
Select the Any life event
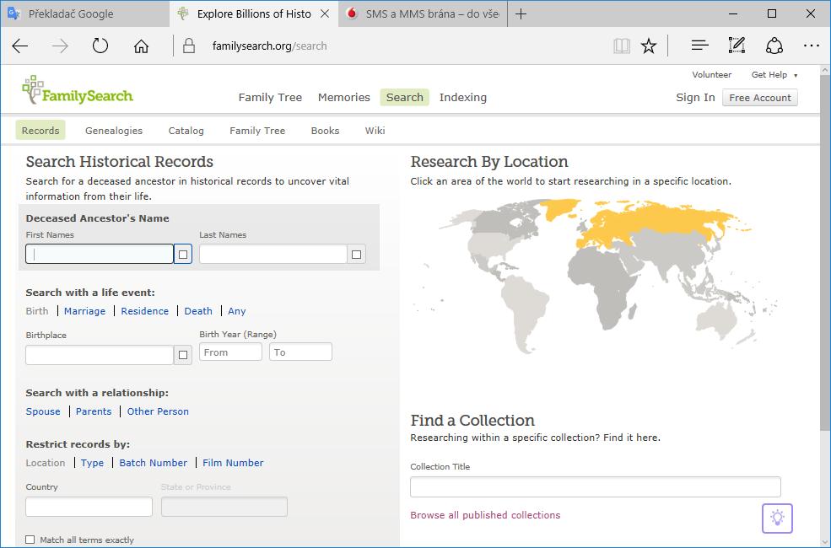236,311
